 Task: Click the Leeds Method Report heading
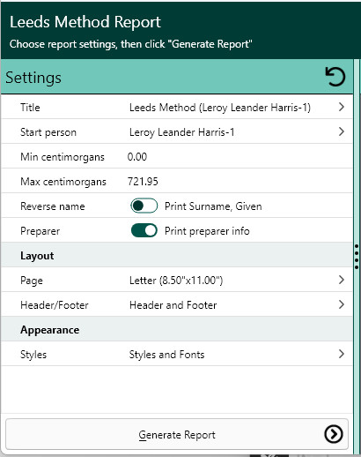point(85,22)
